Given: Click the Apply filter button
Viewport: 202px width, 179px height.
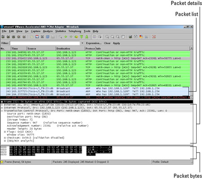Looking at the screenshot, I should pyautogui.click(x=116, y=43).
